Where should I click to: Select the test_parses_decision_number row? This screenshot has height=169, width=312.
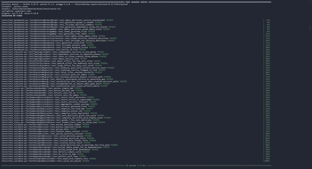click(x=45, y=125)
